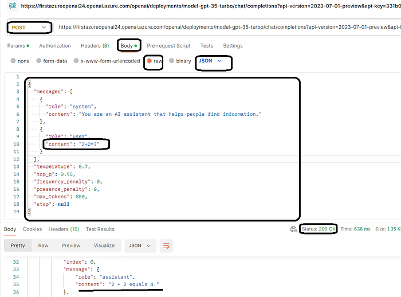Image resolution: width=401 pixels, height=297 pixels.
Task: Click the presence_penalty line in the body
Action: click(66, 189)
